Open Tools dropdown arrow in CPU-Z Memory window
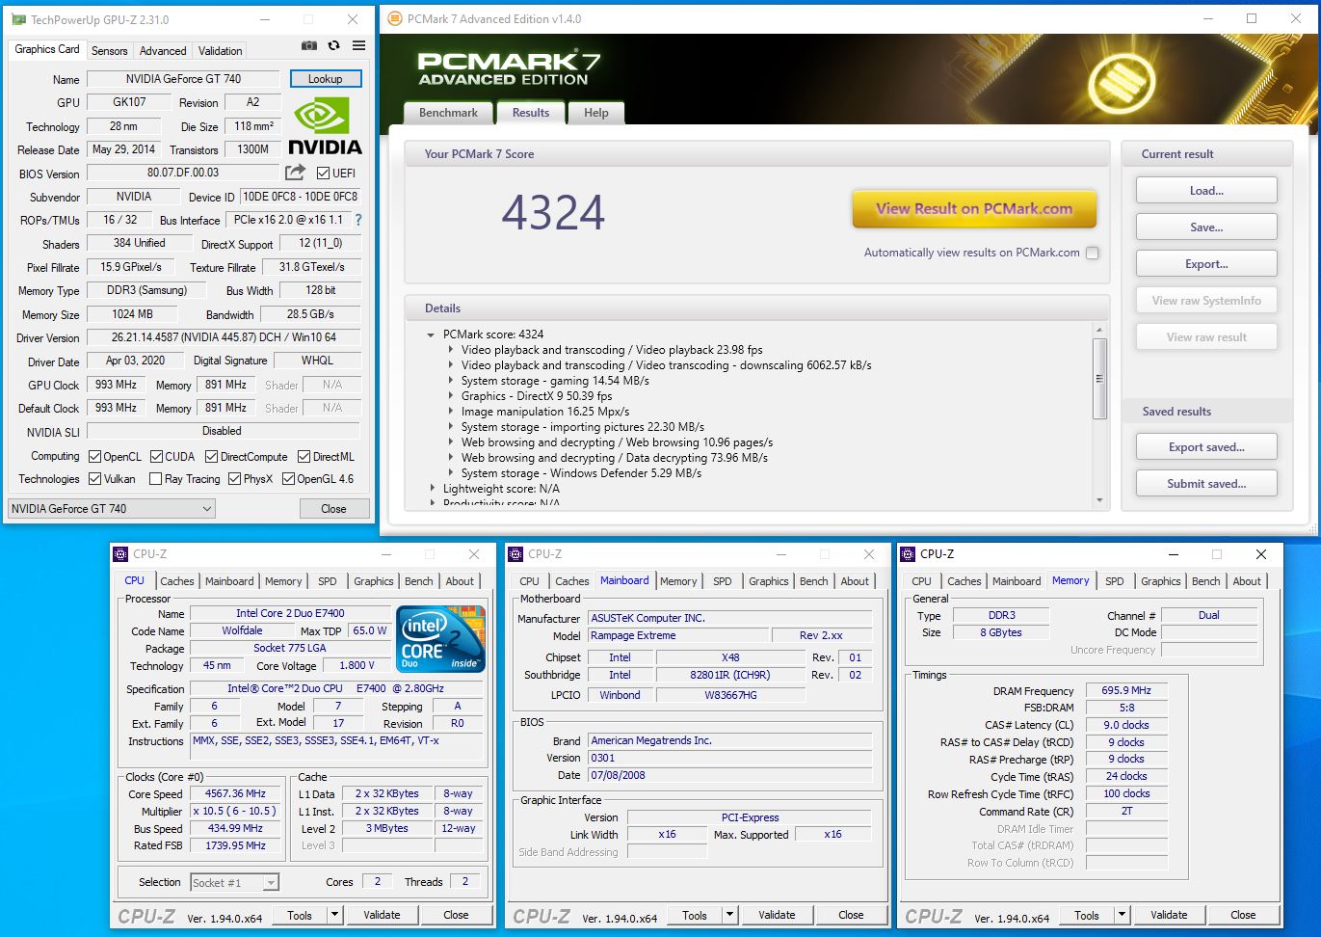Viewport: 1321px width, 937px height. pyautogui.click(x=1122, y=915)
